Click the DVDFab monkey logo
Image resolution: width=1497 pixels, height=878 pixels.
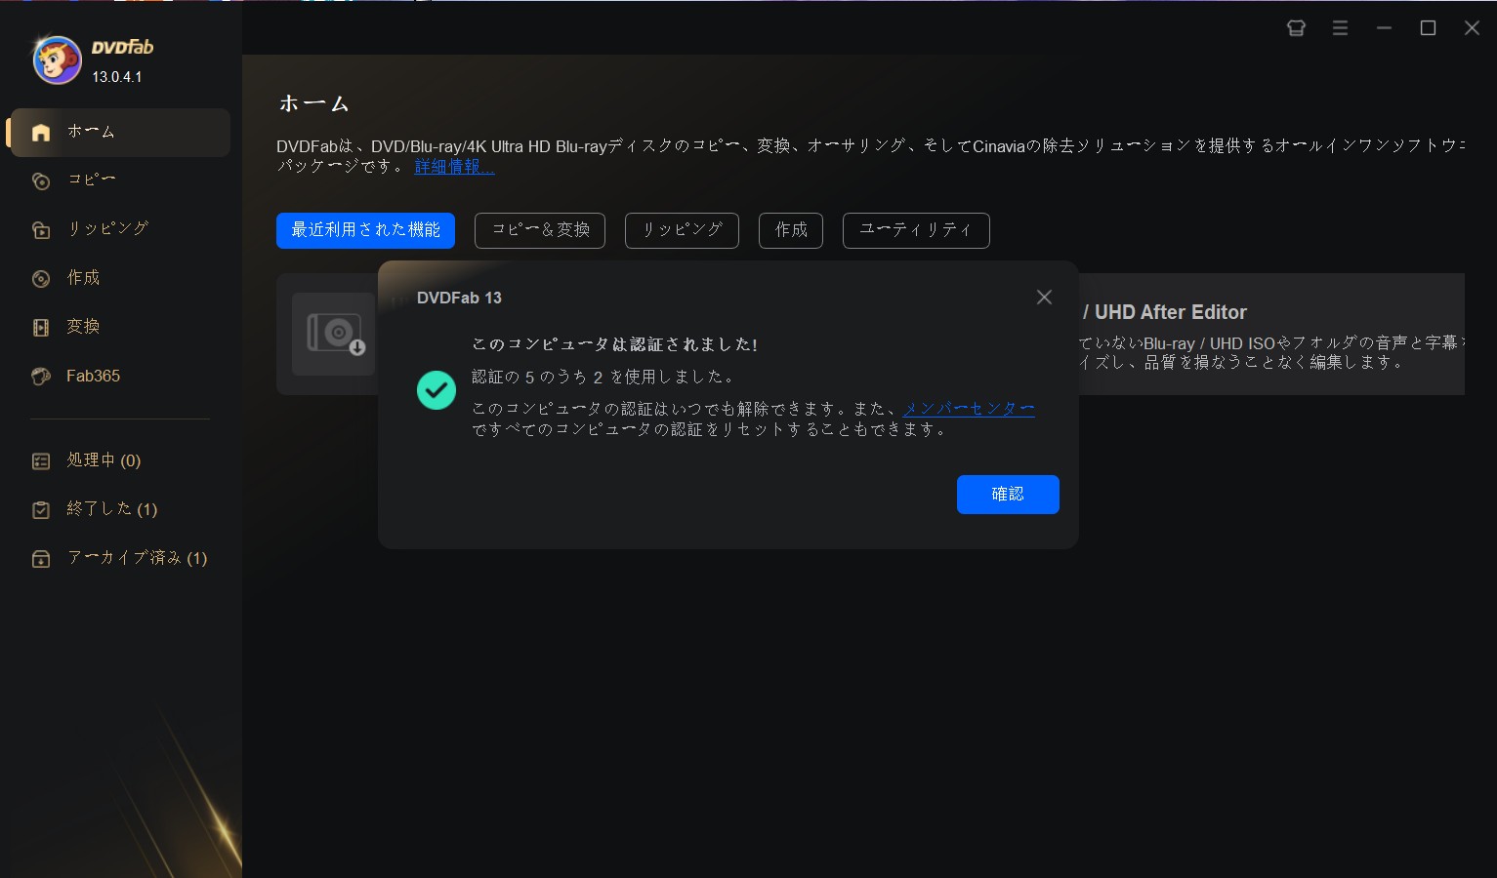click(x=57, y=60)
